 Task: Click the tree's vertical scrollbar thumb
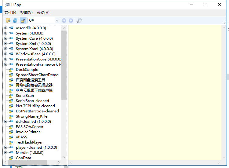64,65
